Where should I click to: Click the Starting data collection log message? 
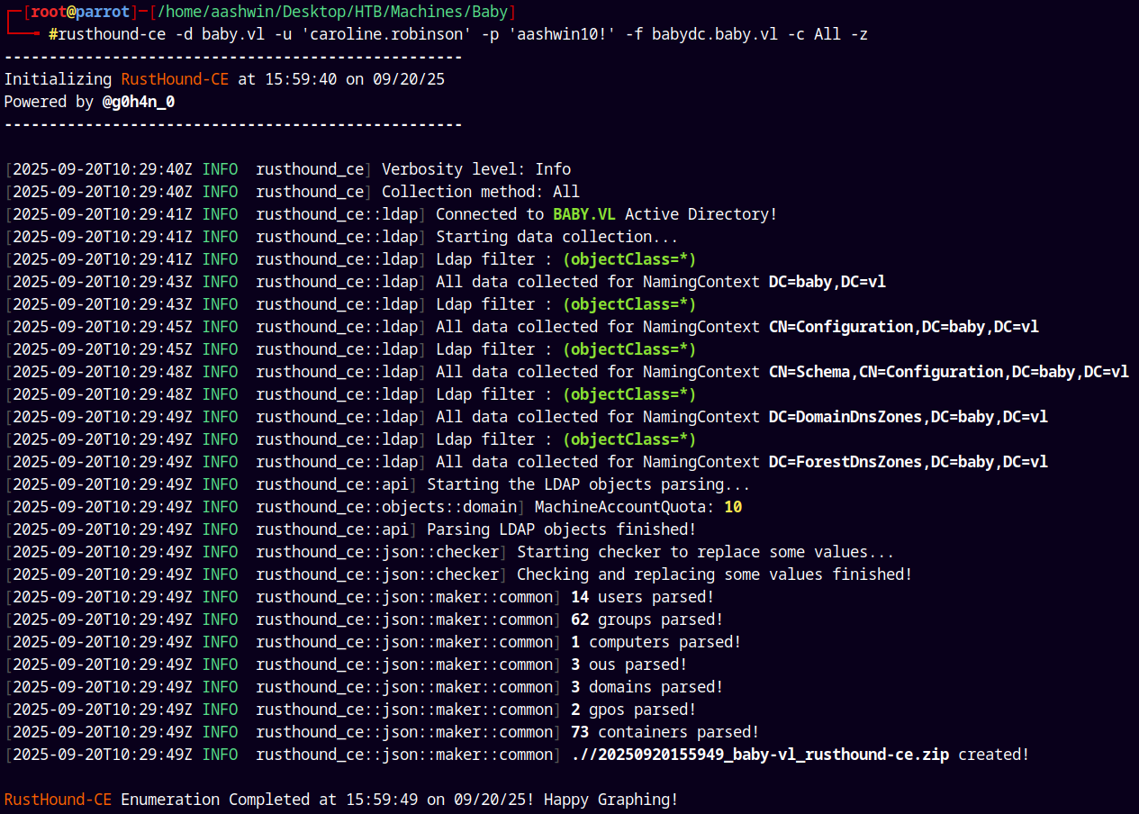(556, 237)
